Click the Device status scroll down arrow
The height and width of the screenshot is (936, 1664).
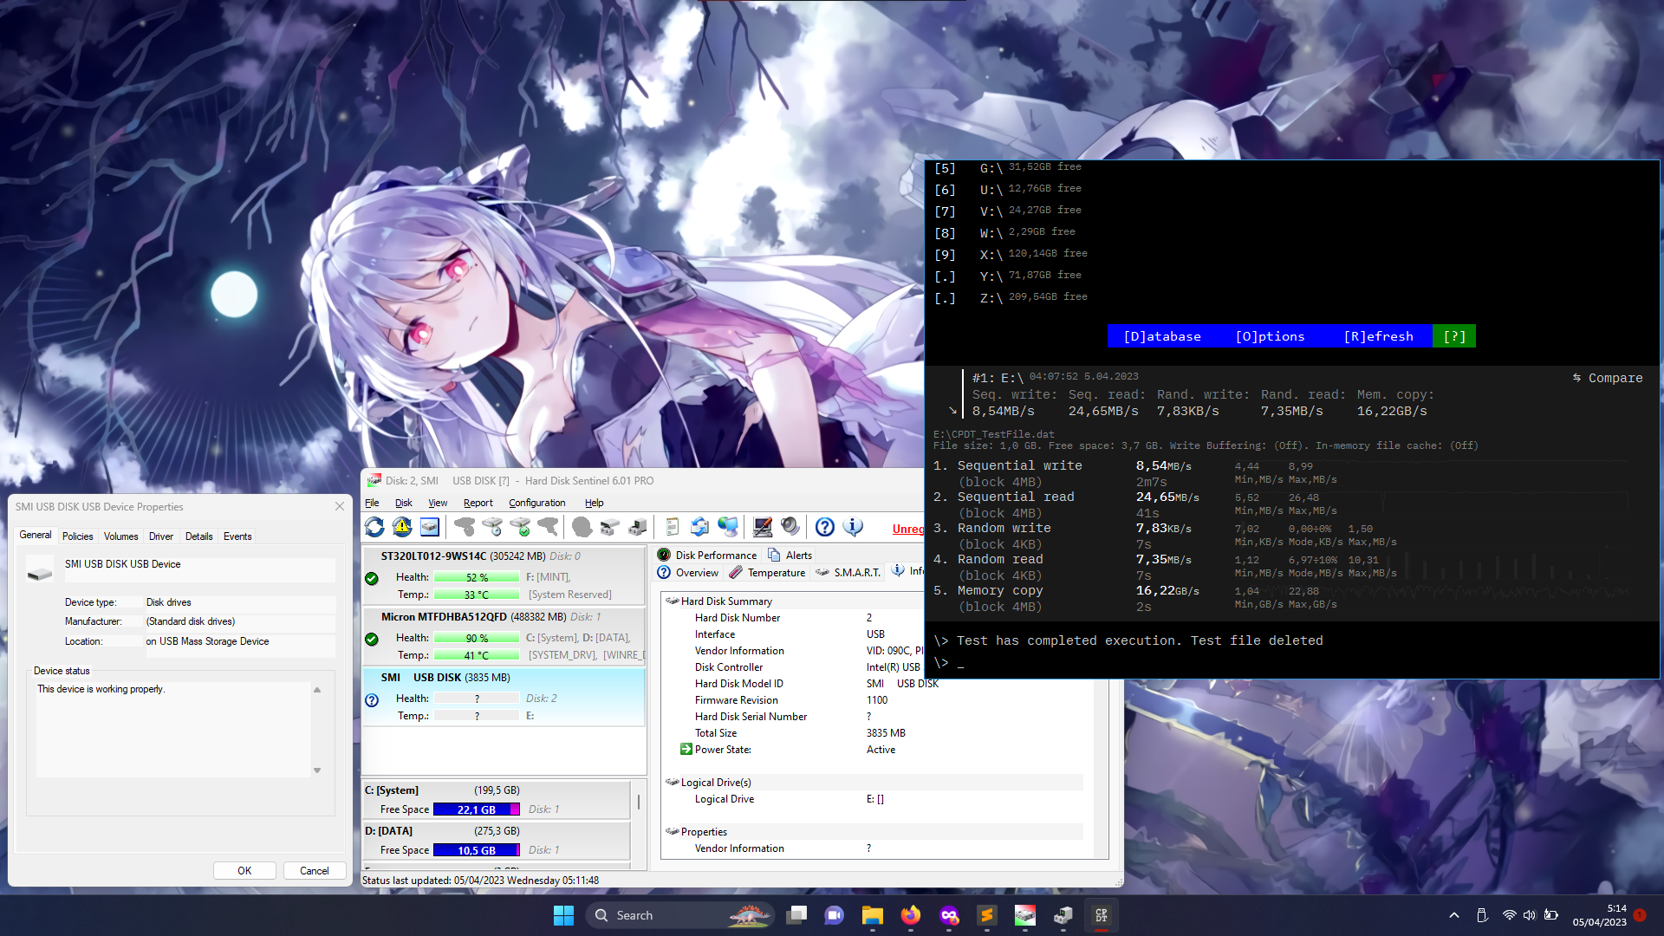point(317,770)
